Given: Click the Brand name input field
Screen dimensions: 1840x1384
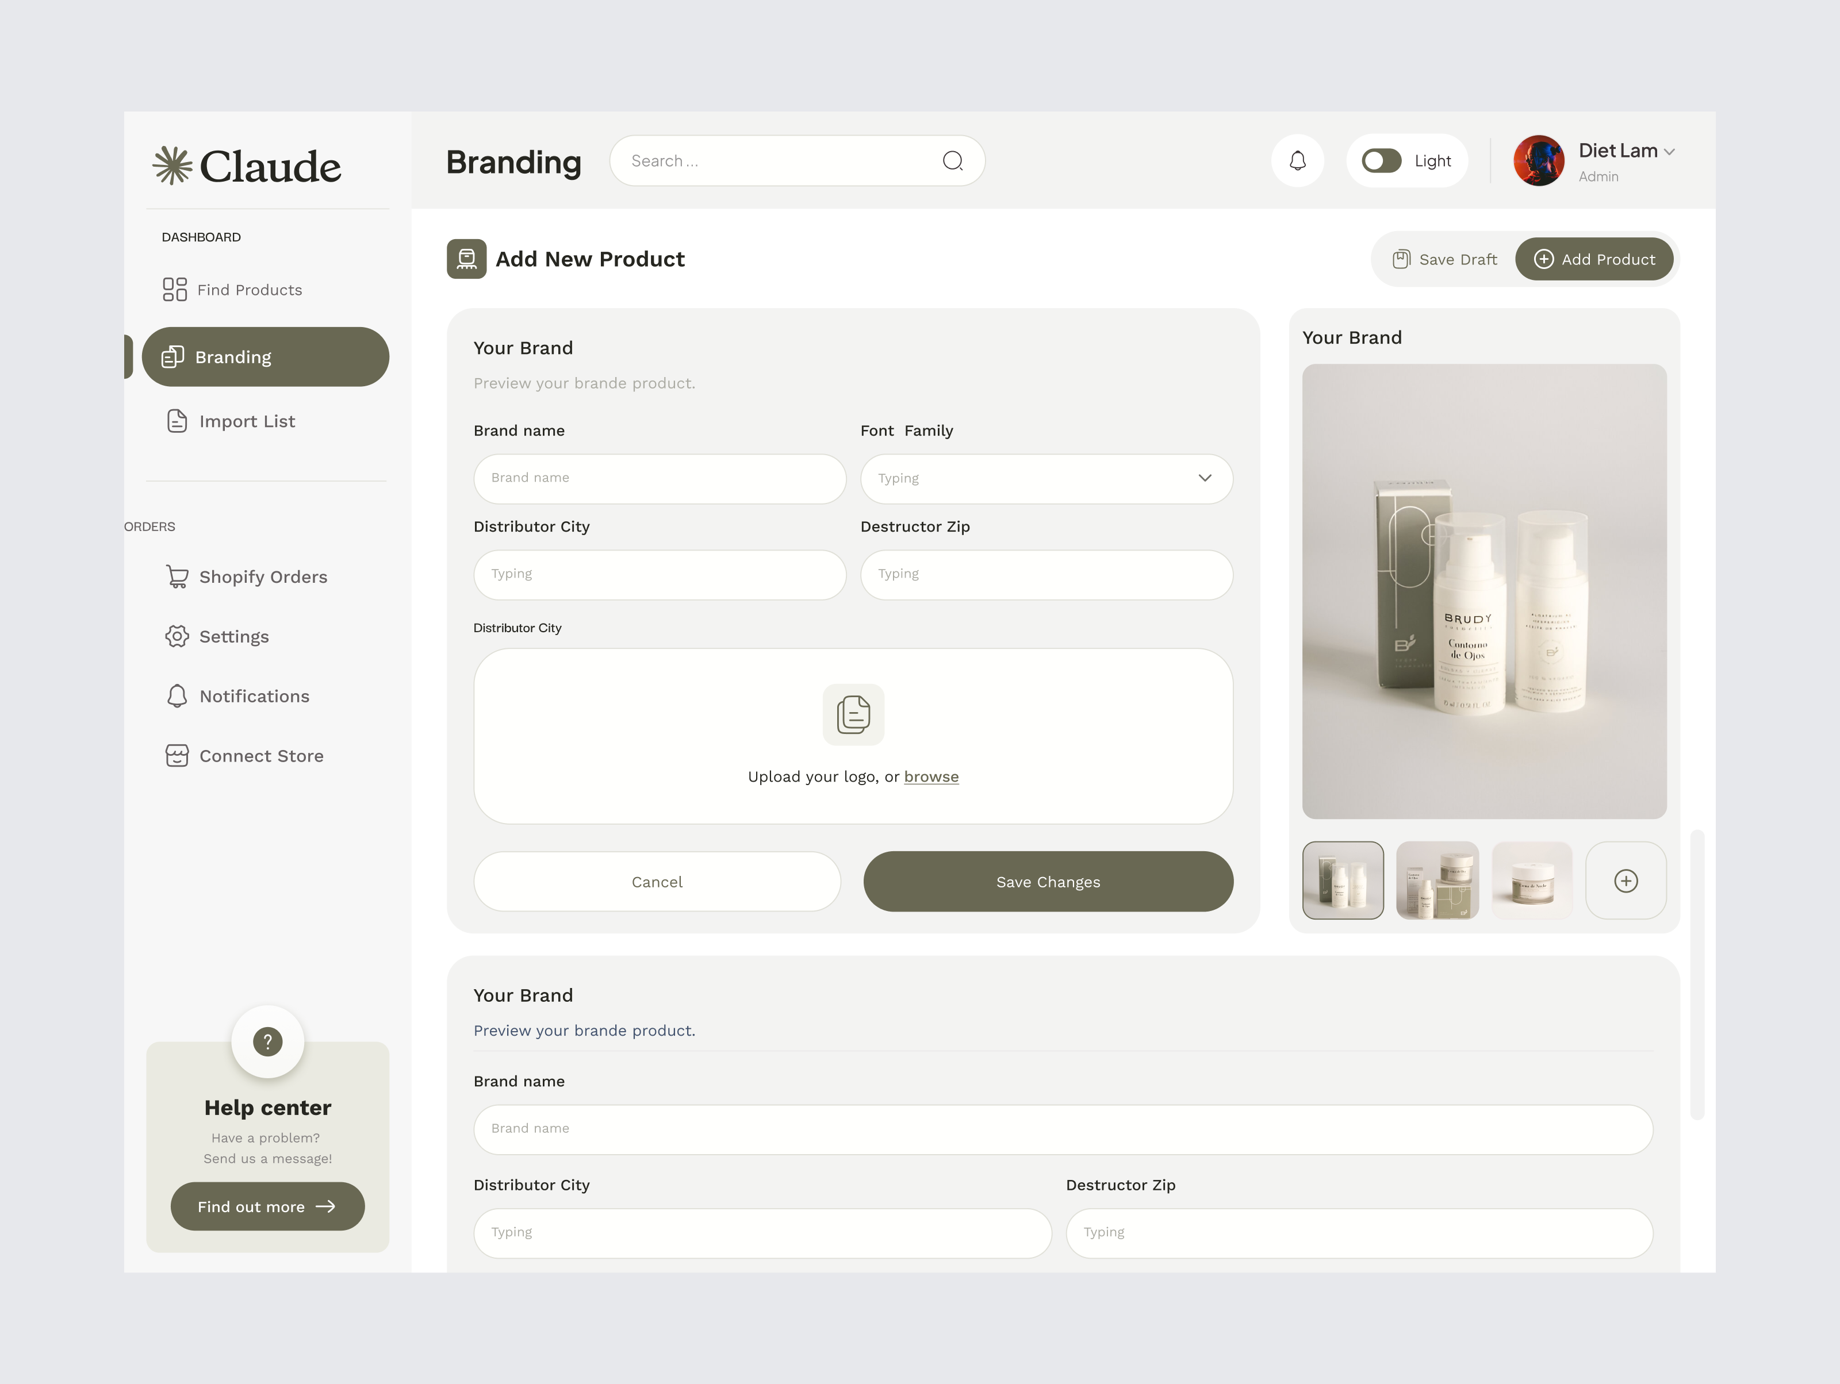Looking at the screenshot, I should (659, 479).
